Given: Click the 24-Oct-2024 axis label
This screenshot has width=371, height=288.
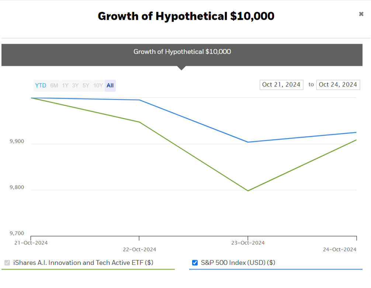Looking at the screenshot, I should 340,249.
